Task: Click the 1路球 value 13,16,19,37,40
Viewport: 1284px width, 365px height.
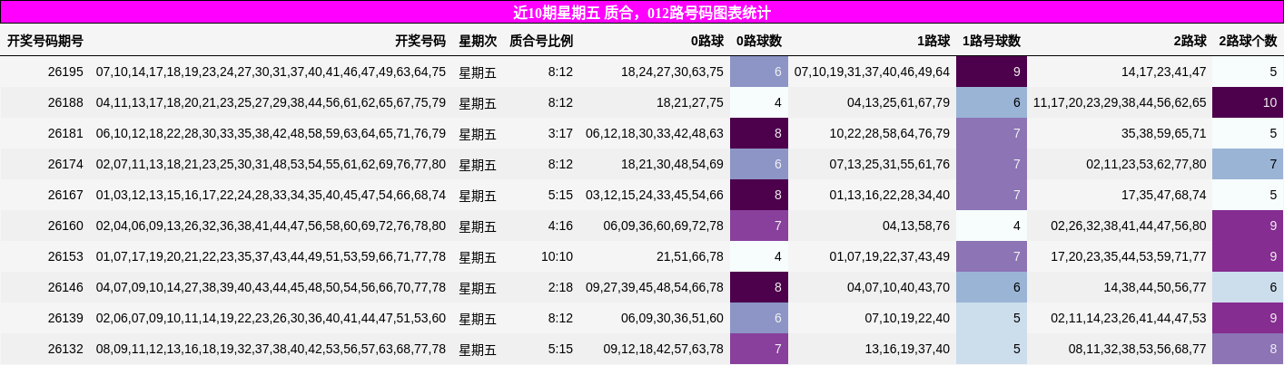Action: [x=907, y=349]
